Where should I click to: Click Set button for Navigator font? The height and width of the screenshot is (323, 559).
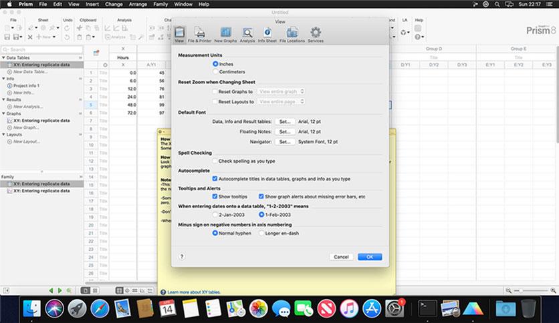pos(285,141)
